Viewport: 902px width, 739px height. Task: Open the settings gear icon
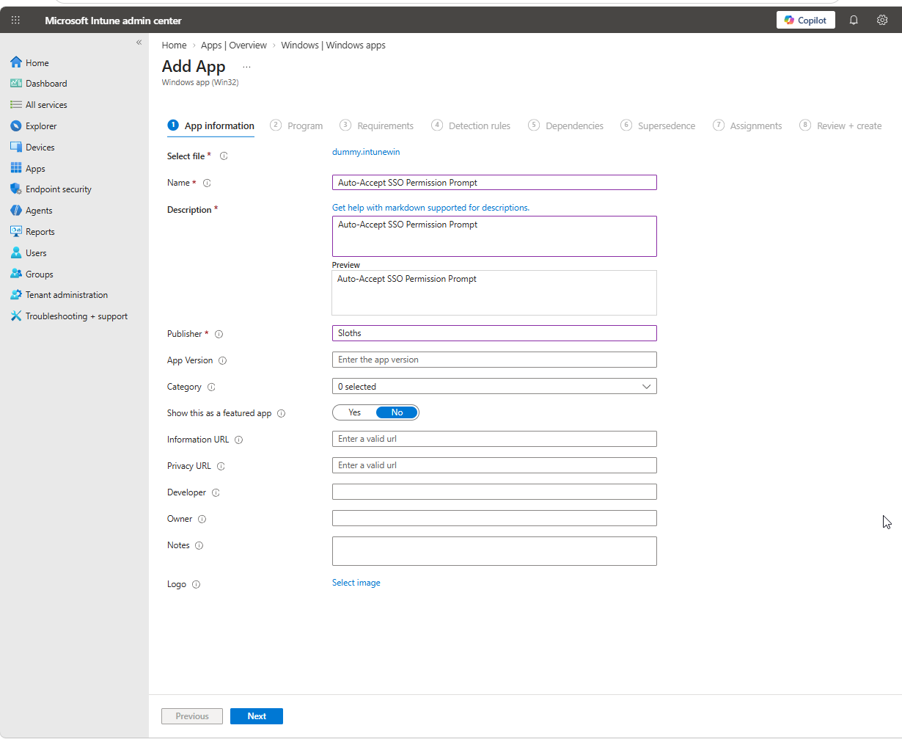click(882, 21)
